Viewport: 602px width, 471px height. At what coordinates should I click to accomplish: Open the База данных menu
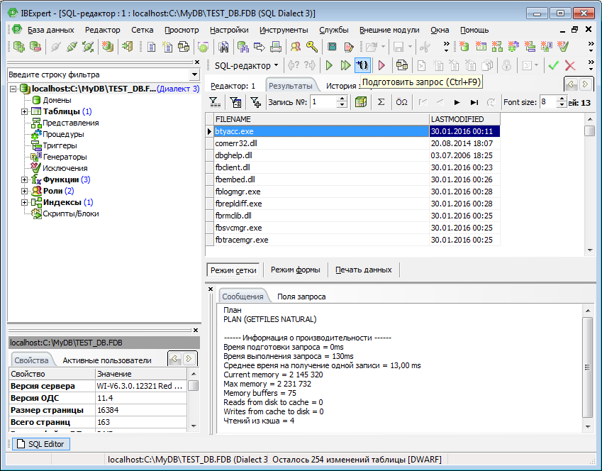pyautogui.click(x=50, y=30)
